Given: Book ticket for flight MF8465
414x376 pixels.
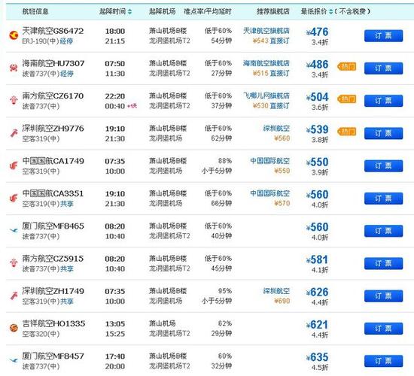Looking at the screenshot, I should tap(383, 231).
